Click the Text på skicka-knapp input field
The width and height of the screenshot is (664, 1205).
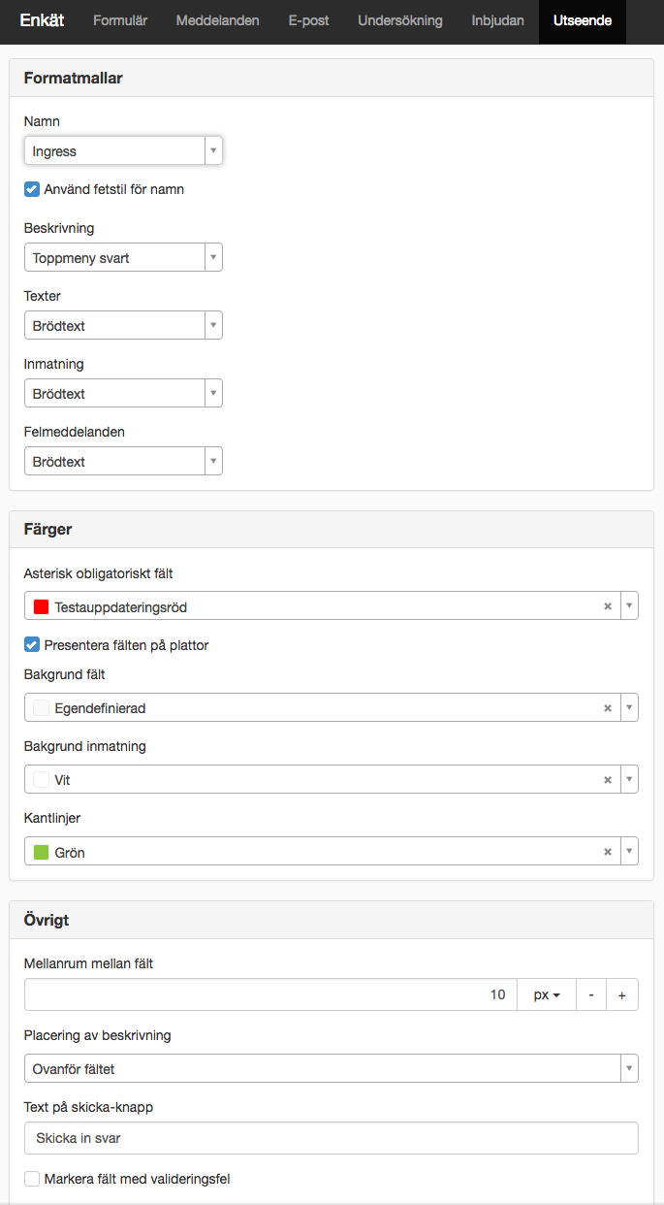click(332, 1138)
